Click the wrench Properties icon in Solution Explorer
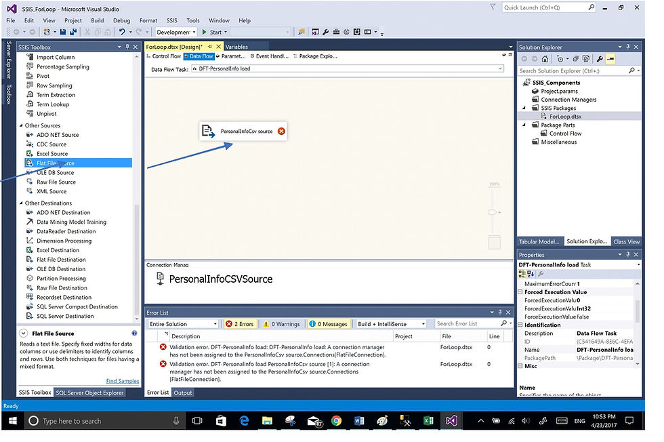The image size is (664, 442). (x=600, y=59)
